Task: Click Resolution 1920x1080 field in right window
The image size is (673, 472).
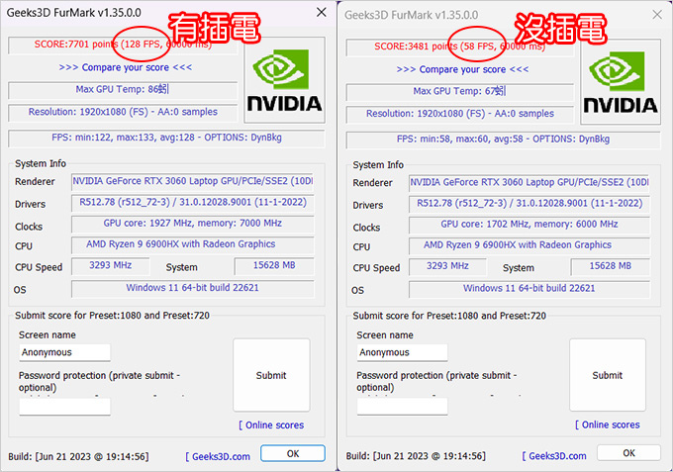Action: [460, 114]
